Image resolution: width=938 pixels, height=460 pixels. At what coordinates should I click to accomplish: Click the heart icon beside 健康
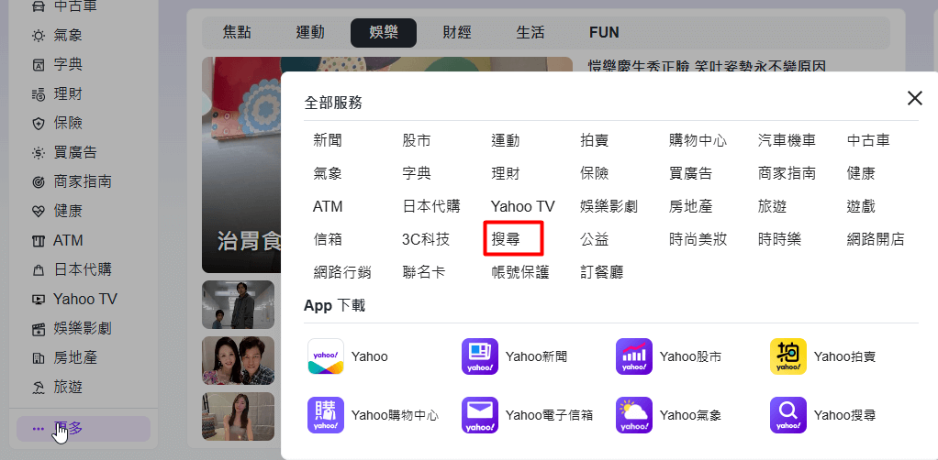point(39,212)
